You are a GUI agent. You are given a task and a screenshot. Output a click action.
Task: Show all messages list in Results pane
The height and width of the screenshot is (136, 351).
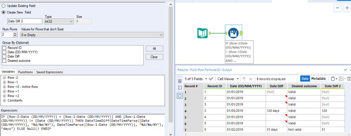pos(180,81)
